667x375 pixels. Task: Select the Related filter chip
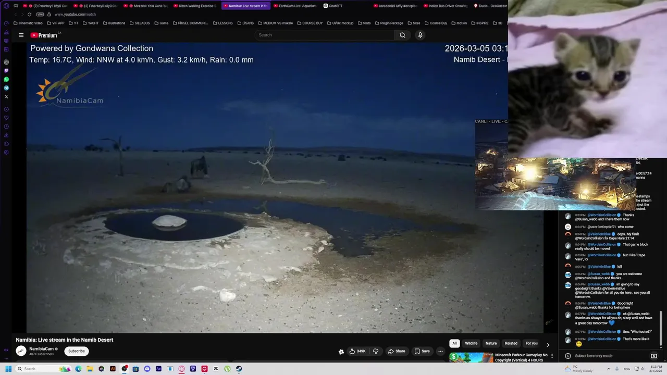pos(511,343)
